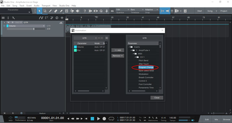
Task: Open the Mix console
Action: 216,119
